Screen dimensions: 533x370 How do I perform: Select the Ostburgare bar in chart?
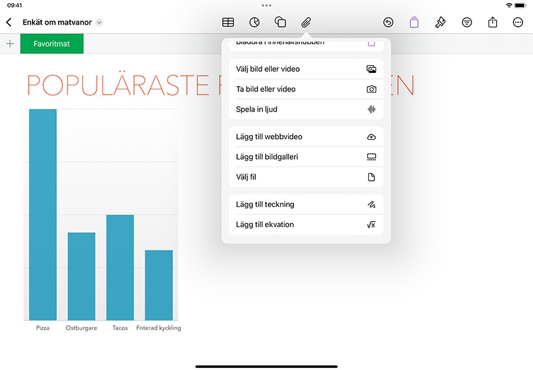(82, 276)
